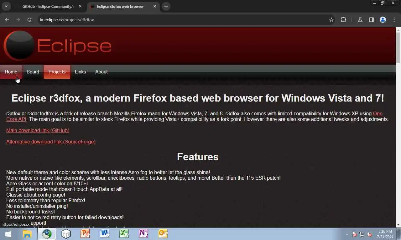Launch Outlook from the taskbar
This screenshot has height=240, width=401.
(x=163, y=234)
